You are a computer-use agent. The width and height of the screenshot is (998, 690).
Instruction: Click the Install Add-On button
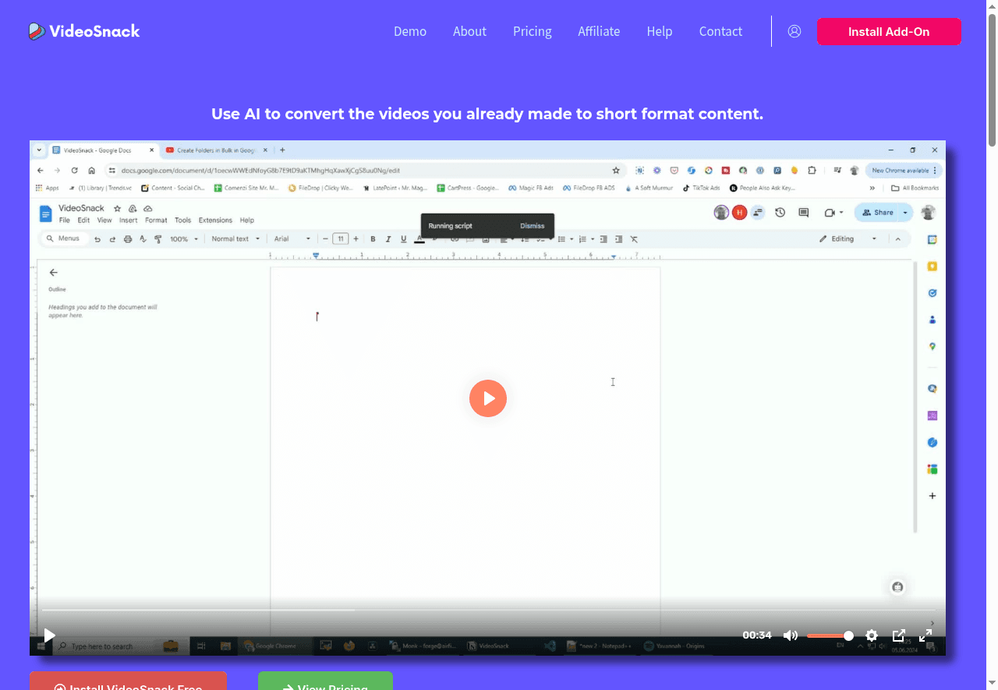[889, 31]
